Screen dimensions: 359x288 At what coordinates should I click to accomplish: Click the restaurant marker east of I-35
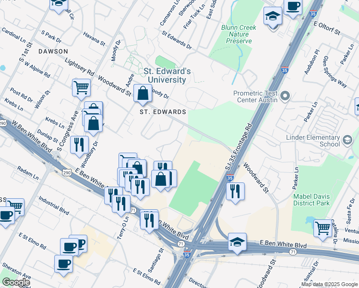click(235, 193)
